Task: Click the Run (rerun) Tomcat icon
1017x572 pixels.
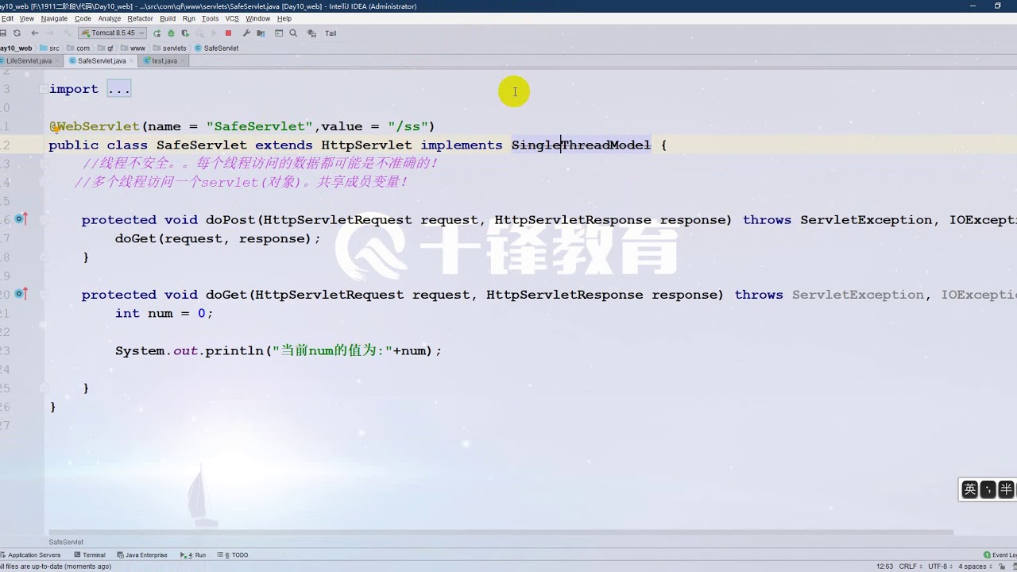Action: coord(157,33)
